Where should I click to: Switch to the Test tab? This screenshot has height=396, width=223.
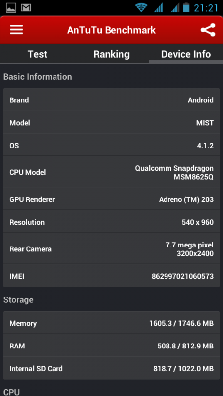click(x=37, y=54)
